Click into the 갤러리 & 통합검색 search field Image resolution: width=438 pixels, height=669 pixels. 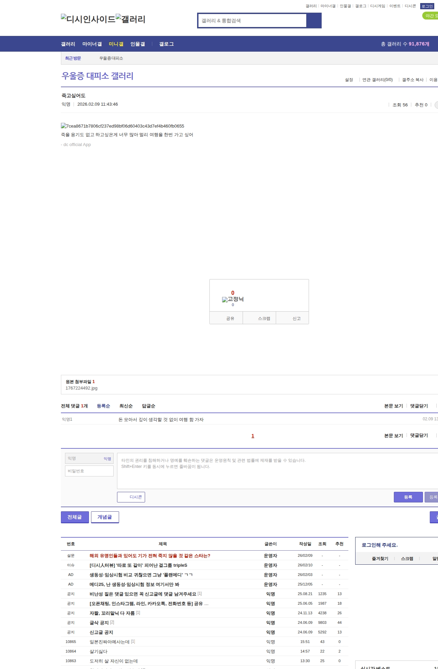(253, 21)
